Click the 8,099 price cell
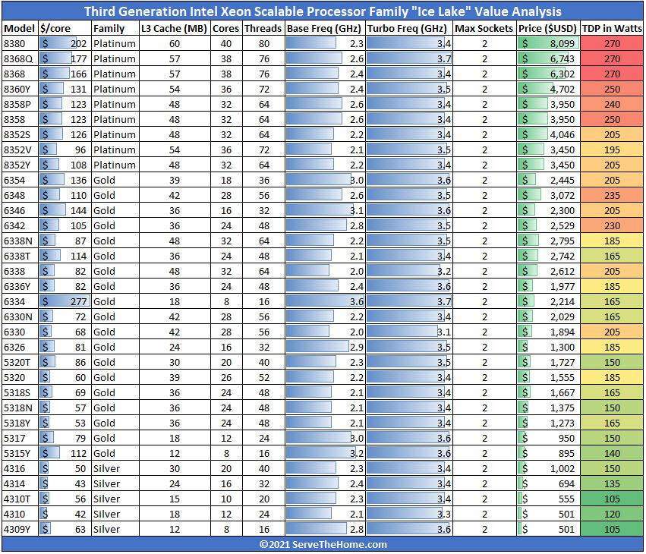646x554 pixels. pyautogui.click(x=548, y=44)
